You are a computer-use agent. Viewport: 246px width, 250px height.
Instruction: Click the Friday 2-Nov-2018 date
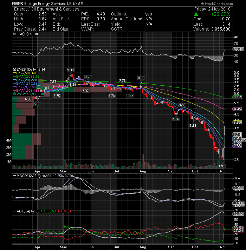pyautogui.click(x=212, y=9)
